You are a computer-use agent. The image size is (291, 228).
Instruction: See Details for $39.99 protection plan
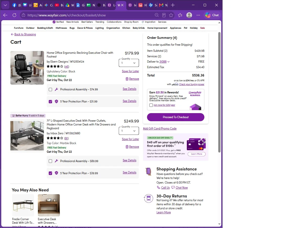tap(129, 172)
